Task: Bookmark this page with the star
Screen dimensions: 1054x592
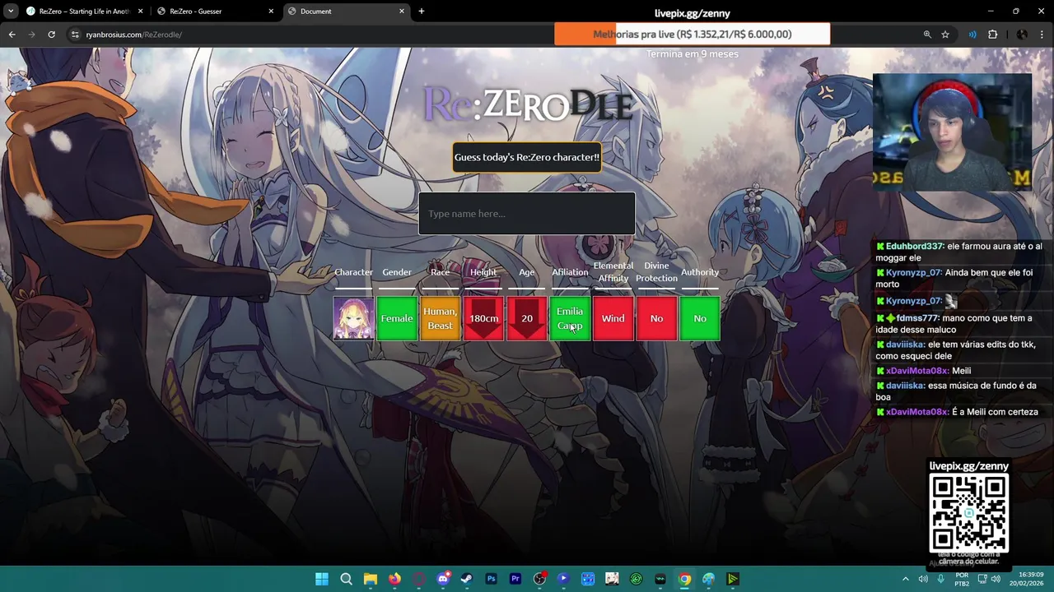Action: point(945,35)
